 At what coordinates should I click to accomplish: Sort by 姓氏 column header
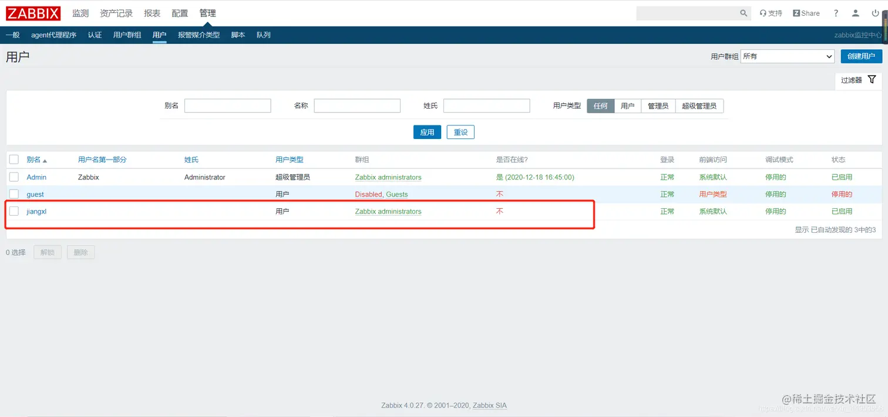point(191,160)
